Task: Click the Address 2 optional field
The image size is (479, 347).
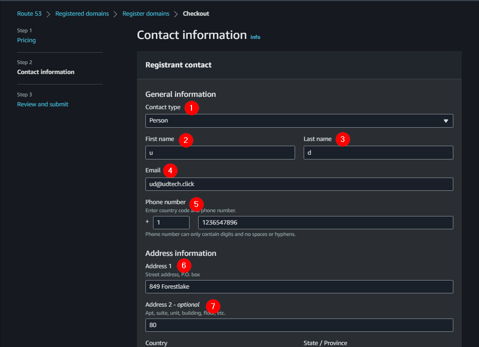Action: (x=299, y=325)
